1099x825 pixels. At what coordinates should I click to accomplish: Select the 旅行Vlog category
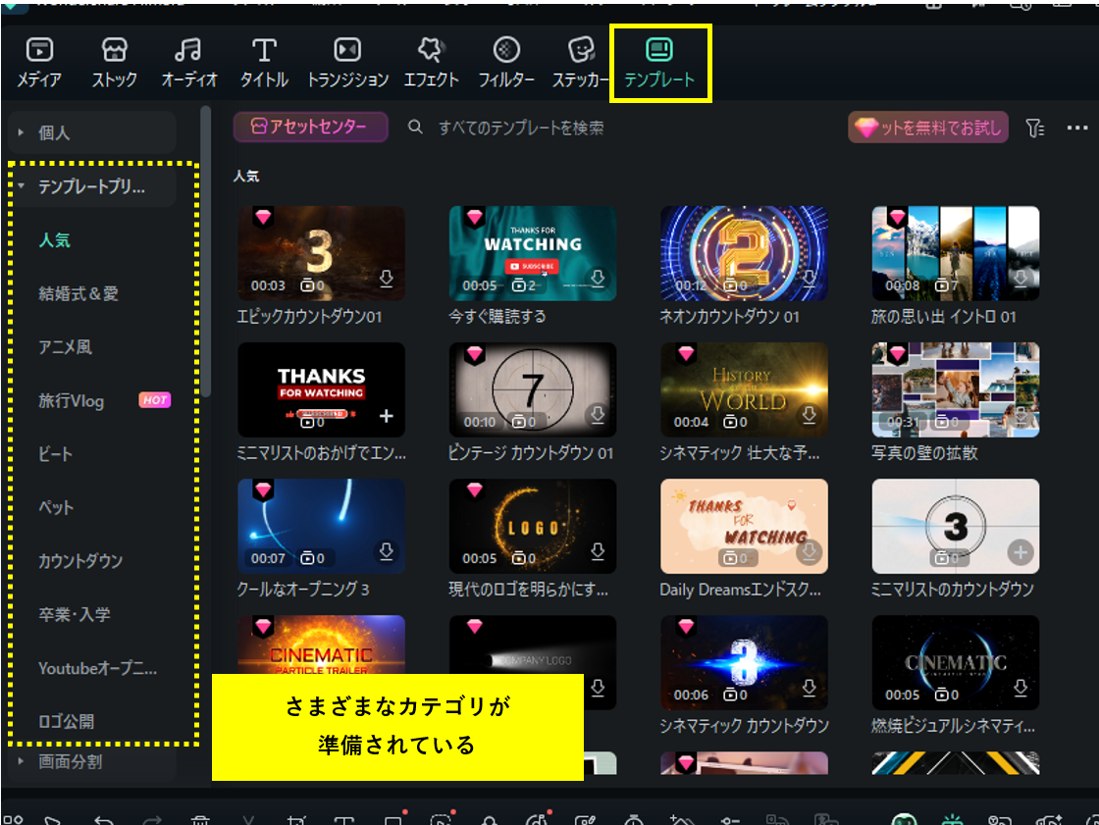72,400
